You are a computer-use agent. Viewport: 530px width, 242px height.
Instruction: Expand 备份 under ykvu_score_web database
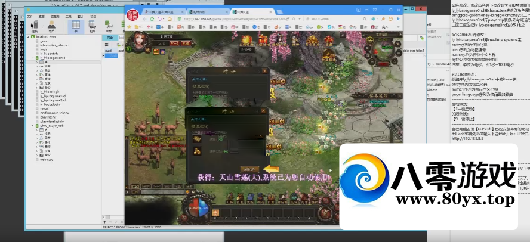37,155
